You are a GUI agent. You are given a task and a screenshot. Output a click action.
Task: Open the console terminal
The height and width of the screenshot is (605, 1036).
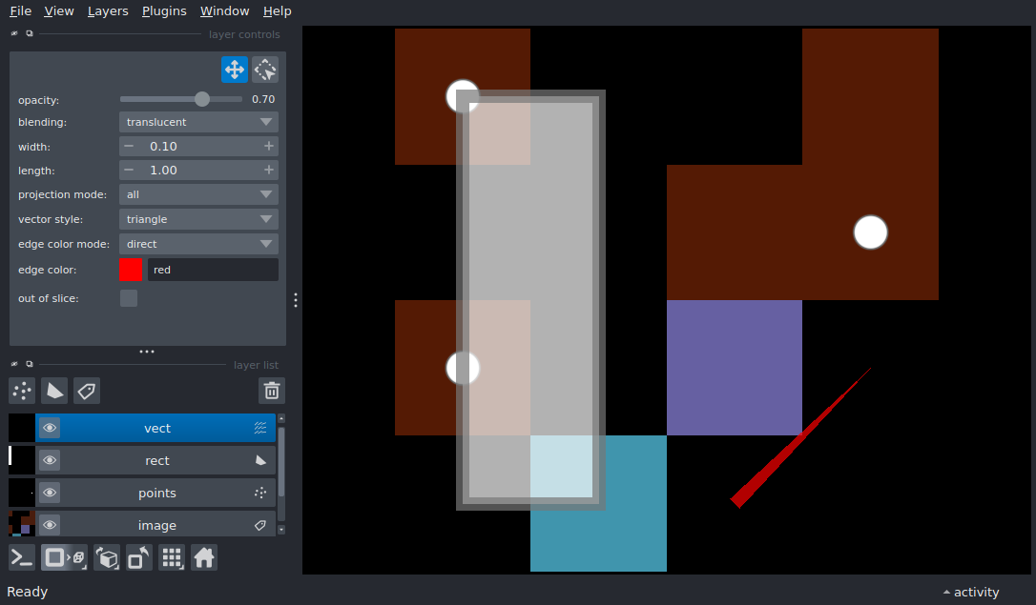pyautogui.click(x=22, y=557)
